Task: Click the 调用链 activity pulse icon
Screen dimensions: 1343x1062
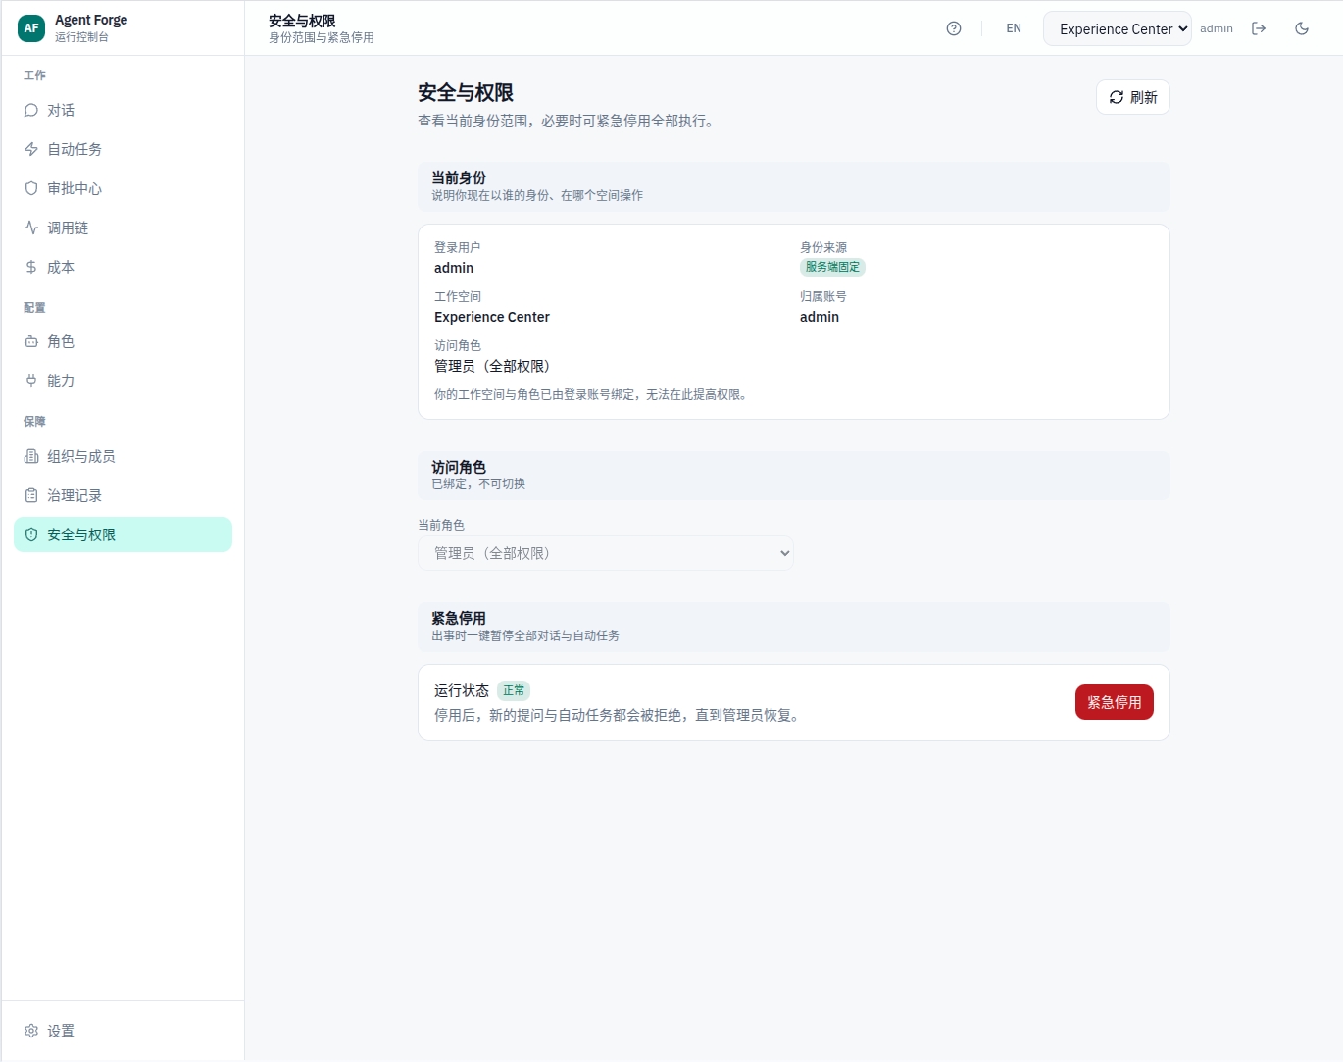Action: click(31, 228)
